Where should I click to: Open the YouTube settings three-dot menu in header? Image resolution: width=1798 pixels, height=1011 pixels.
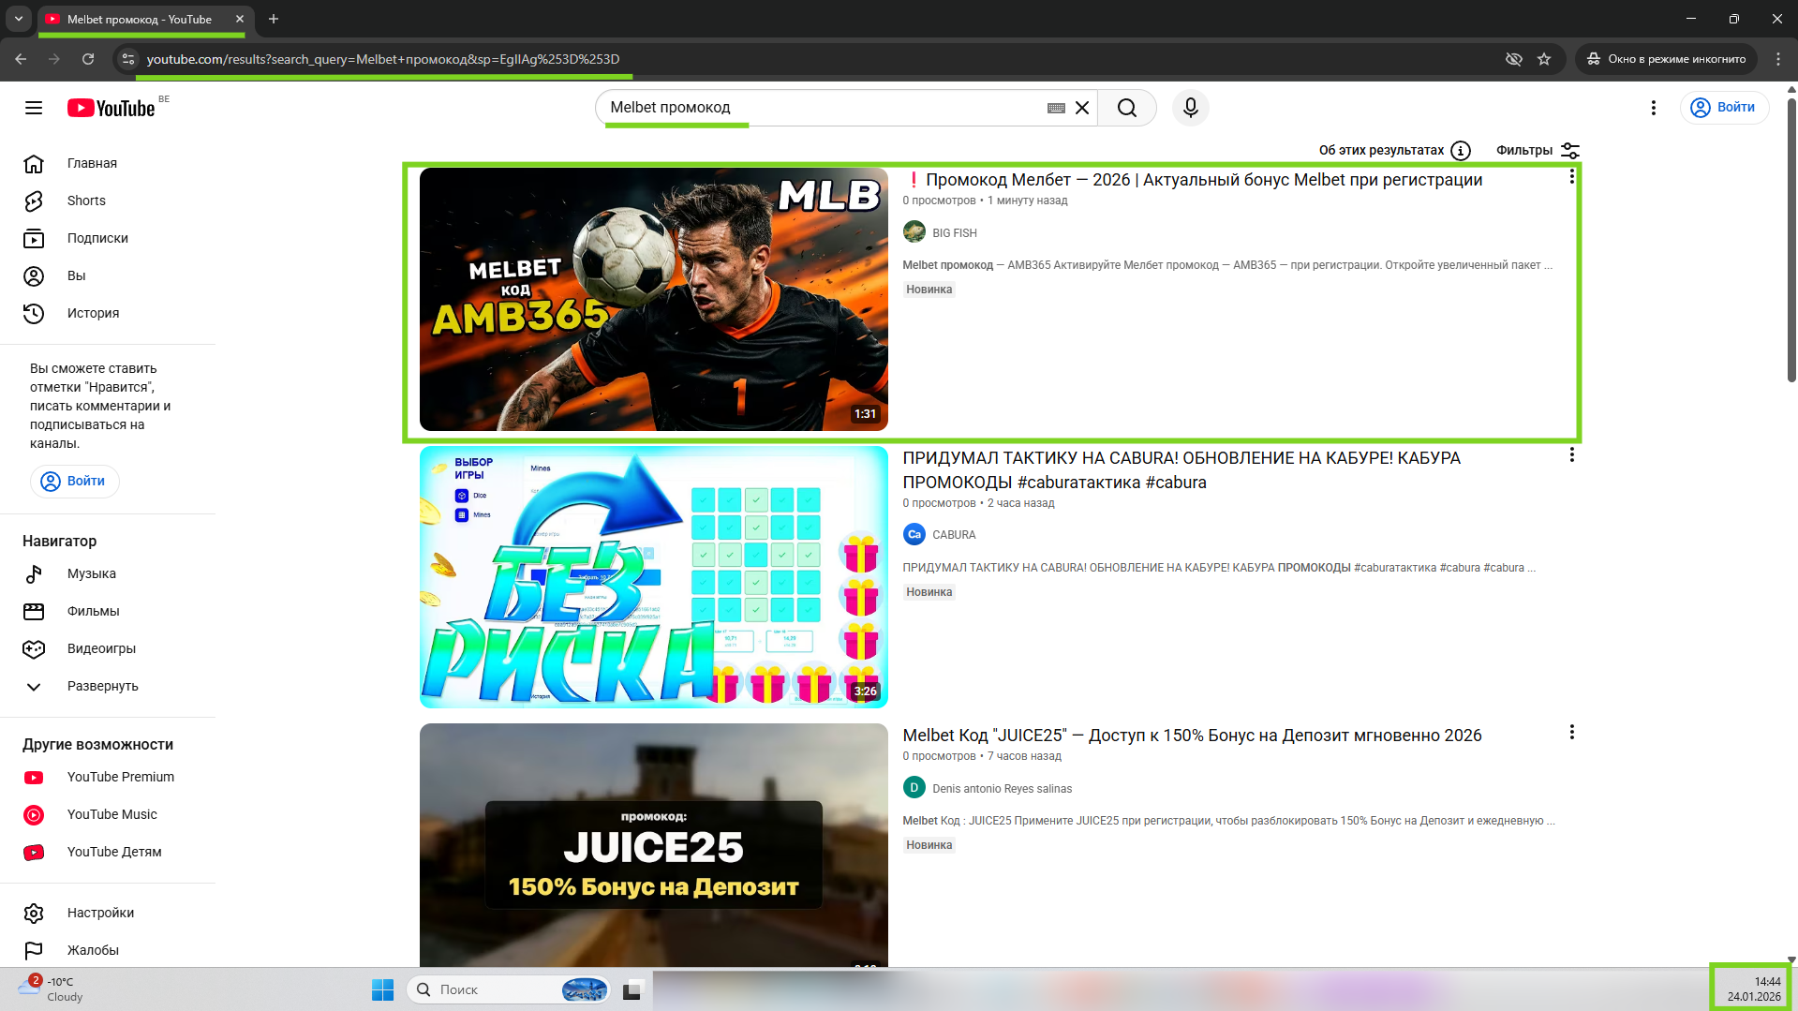[x=1654, y=108]
